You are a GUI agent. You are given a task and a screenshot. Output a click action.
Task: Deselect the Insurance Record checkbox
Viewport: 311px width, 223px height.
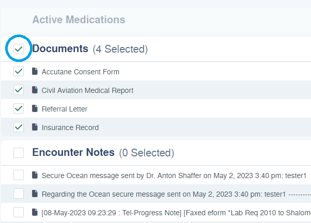click(19, 127)
